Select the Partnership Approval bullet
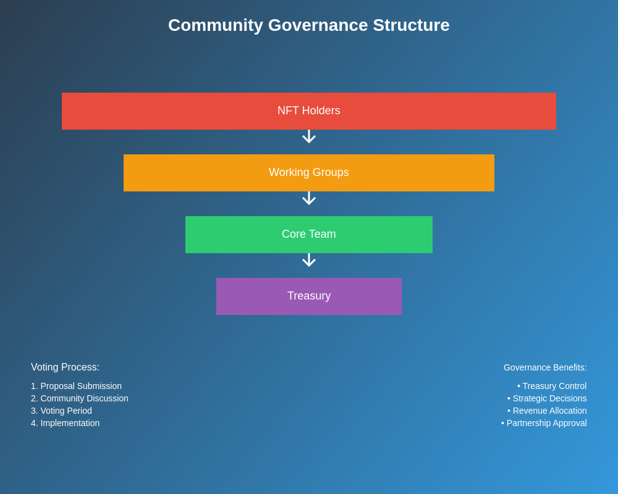The width and height of the screenshot is (618, 494). tap(544, 423)
